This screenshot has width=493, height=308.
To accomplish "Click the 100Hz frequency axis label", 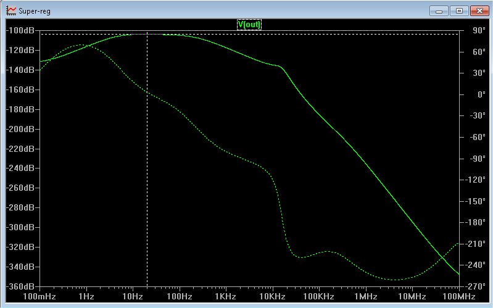I will 179,296.
